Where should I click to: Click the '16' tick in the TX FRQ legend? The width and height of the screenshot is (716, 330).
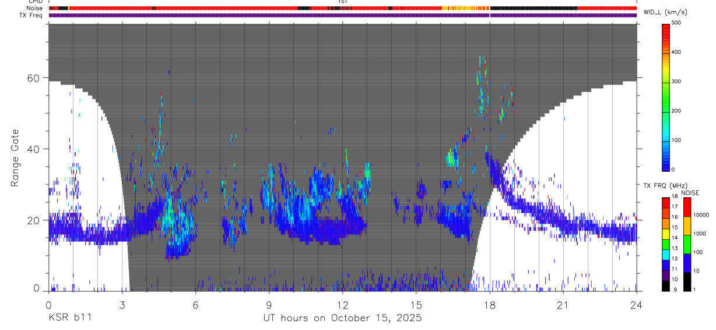click(674, 217)
